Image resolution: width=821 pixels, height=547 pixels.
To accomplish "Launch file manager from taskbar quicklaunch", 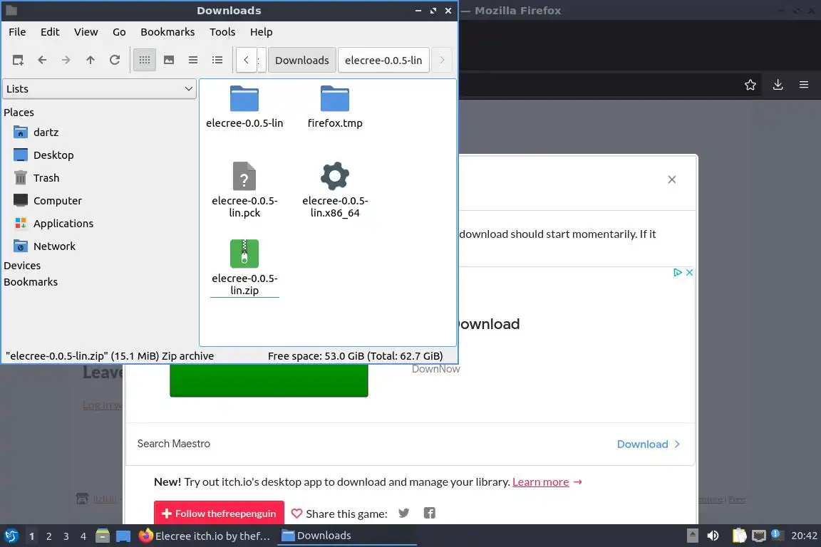I will pyautogui.click(x=103, y=536).
